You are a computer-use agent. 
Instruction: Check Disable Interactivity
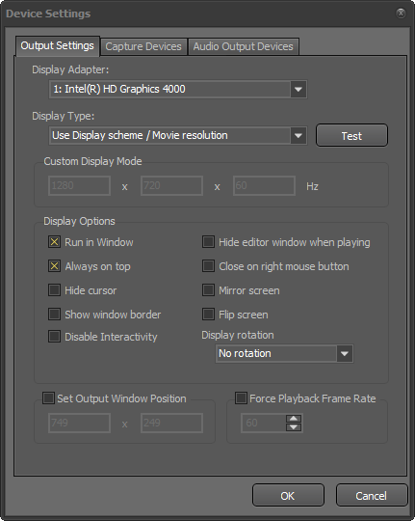coord(55,337)
